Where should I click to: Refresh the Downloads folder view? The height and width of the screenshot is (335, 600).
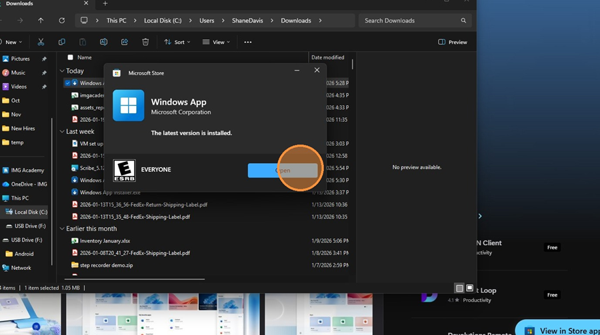61,21
